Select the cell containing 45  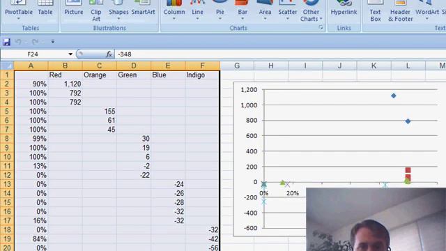coord(99,130)
